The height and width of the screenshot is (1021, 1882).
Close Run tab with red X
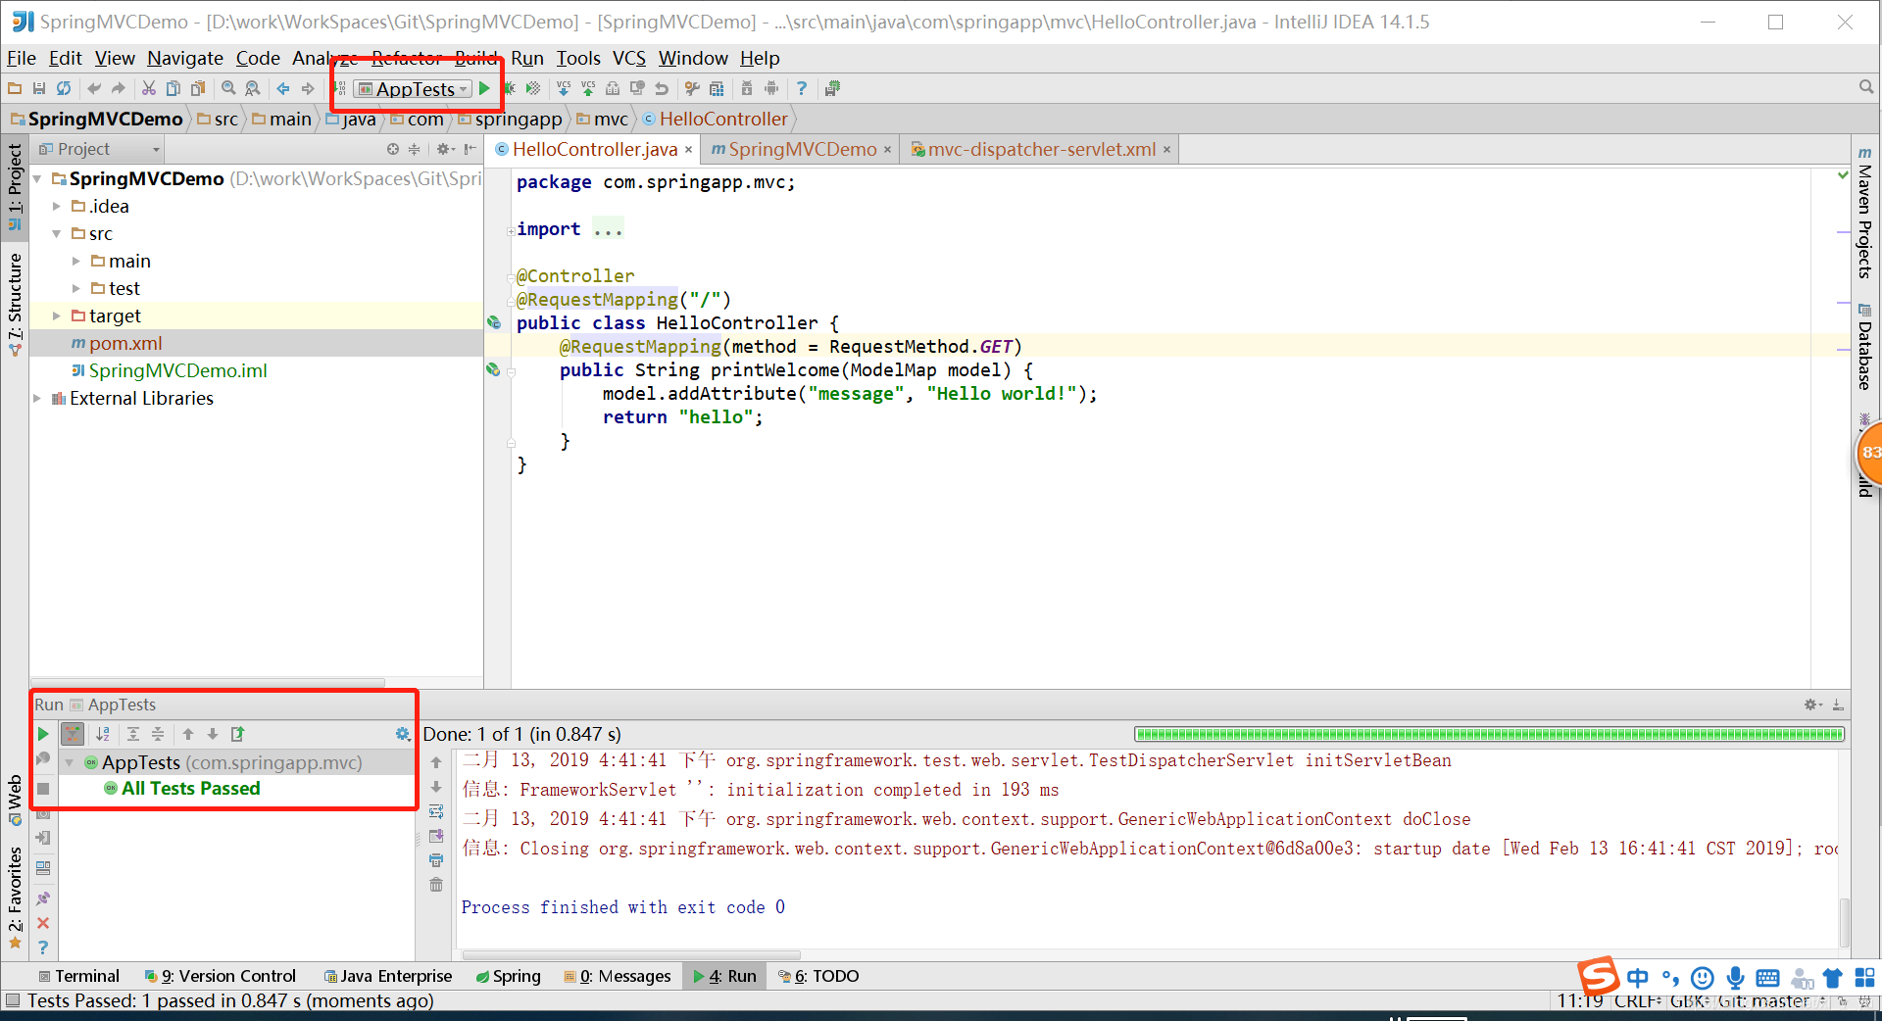[43, 923]
